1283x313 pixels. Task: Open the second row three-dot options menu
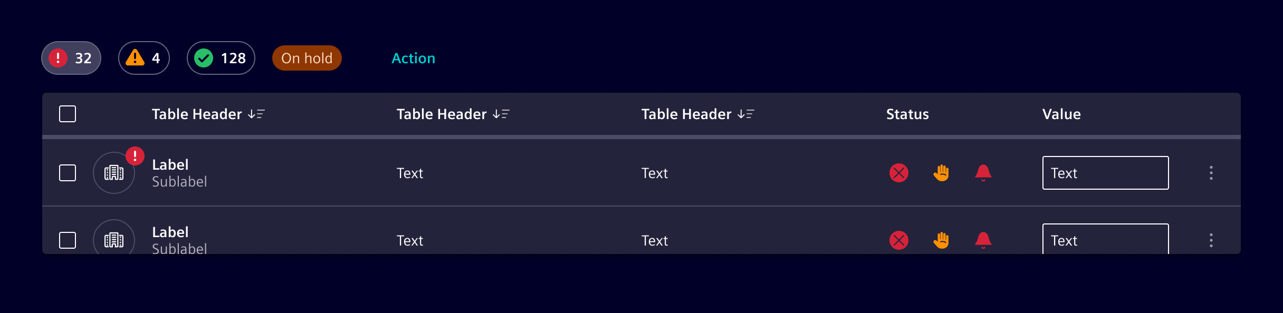(1211, 240)
